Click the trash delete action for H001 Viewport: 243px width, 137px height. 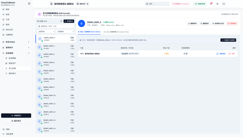pyautogui.click(x=232, y=54)
